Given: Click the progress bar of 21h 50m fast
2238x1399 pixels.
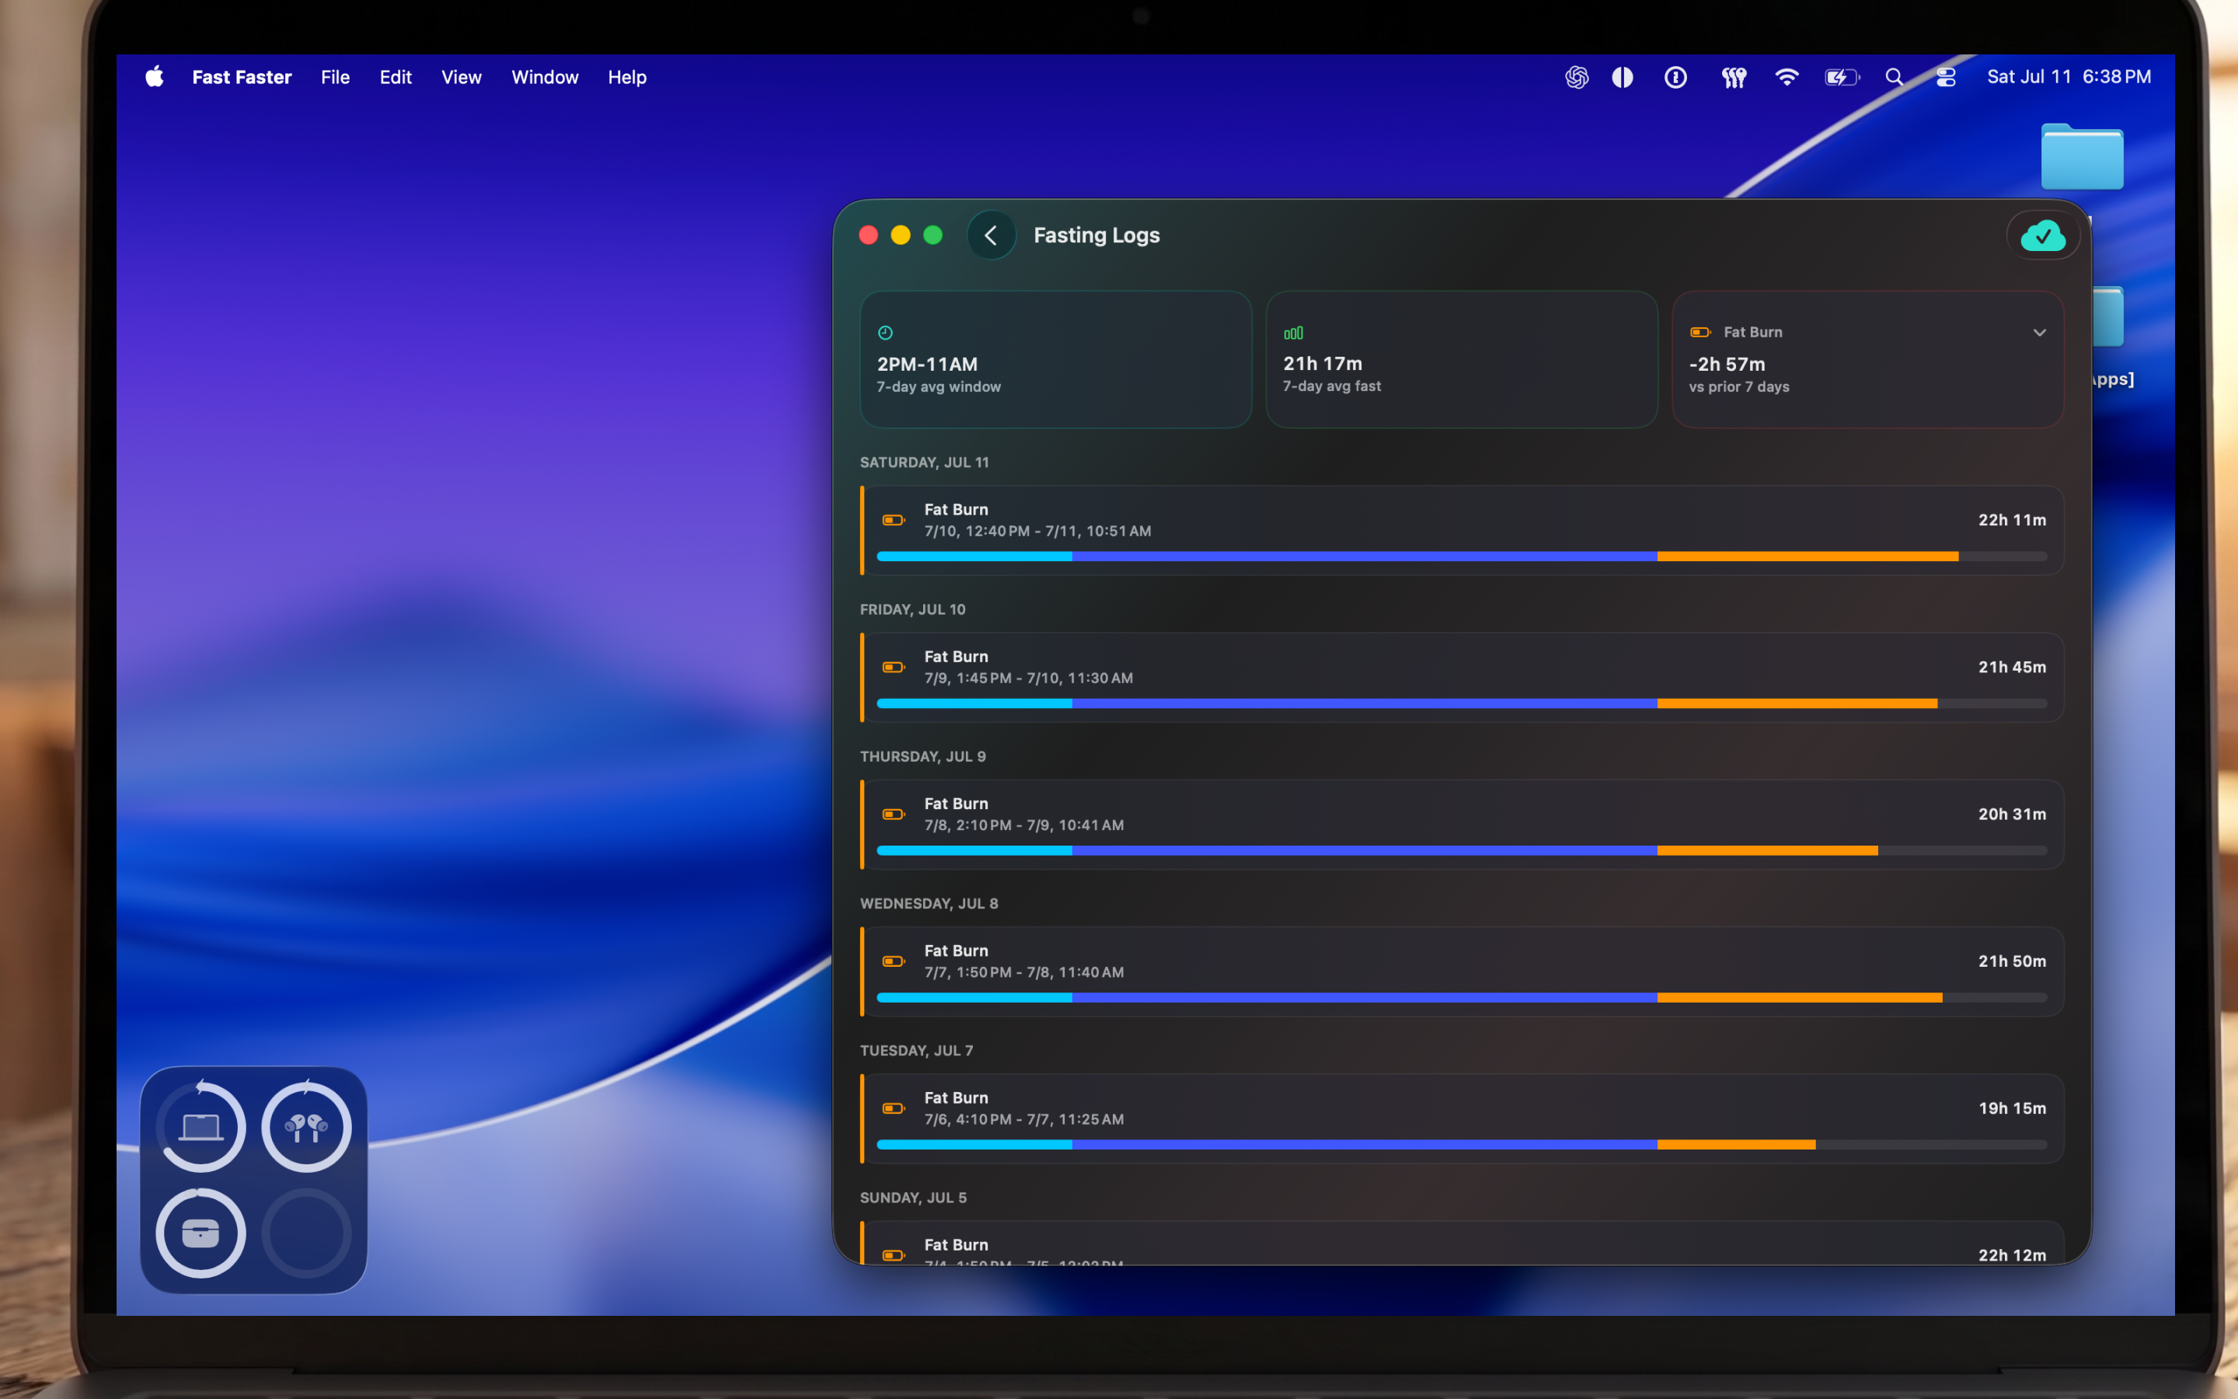Looking at the screenshot, I should pos(1461,997).
